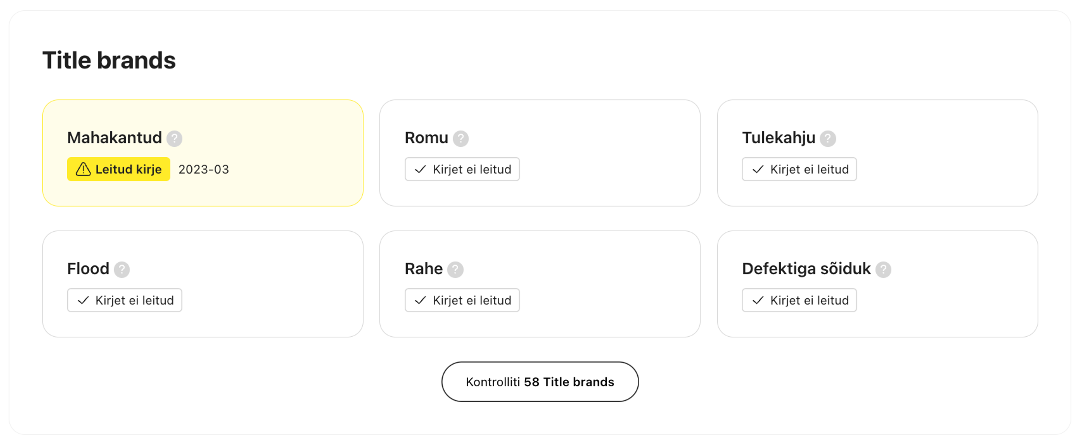
Task: Click Kirjet ei leitud under Defektiga sõiduk
Action: click(x=799, y=300)
